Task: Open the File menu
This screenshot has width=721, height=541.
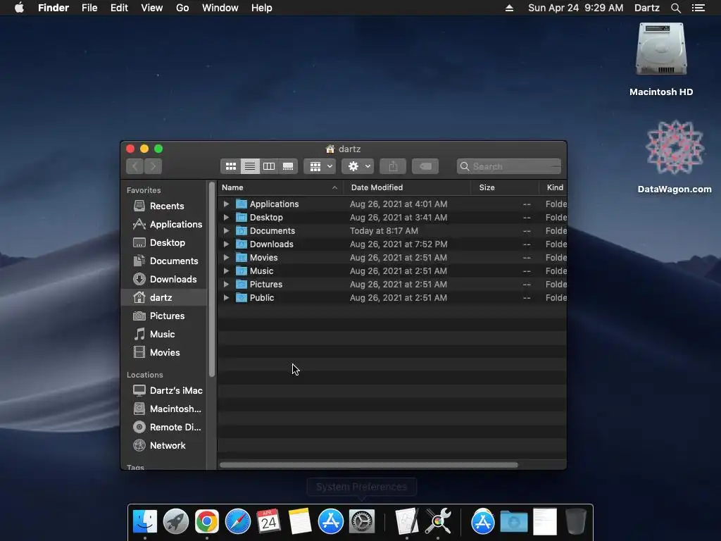Action: 89,8
